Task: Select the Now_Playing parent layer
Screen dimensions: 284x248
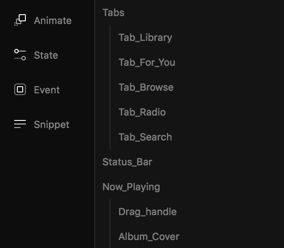Action: 131,187
